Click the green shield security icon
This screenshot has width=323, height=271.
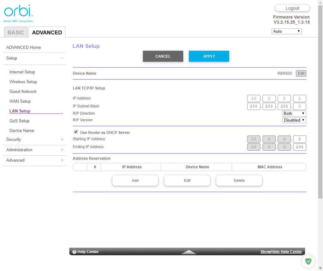pyautogui.click(x=308, y=262)
